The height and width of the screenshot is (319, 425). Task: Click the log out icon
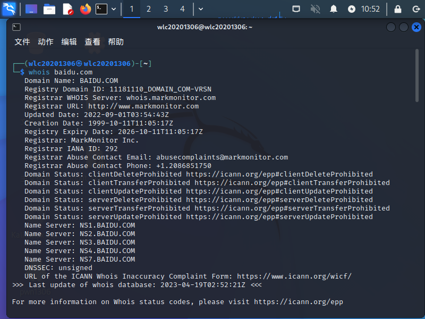coord(416,9)
